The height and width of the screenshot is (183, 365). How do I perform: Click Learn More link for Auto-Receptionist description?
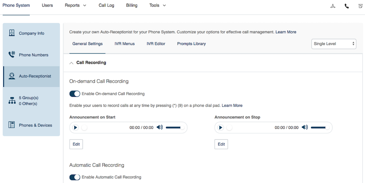286,32
